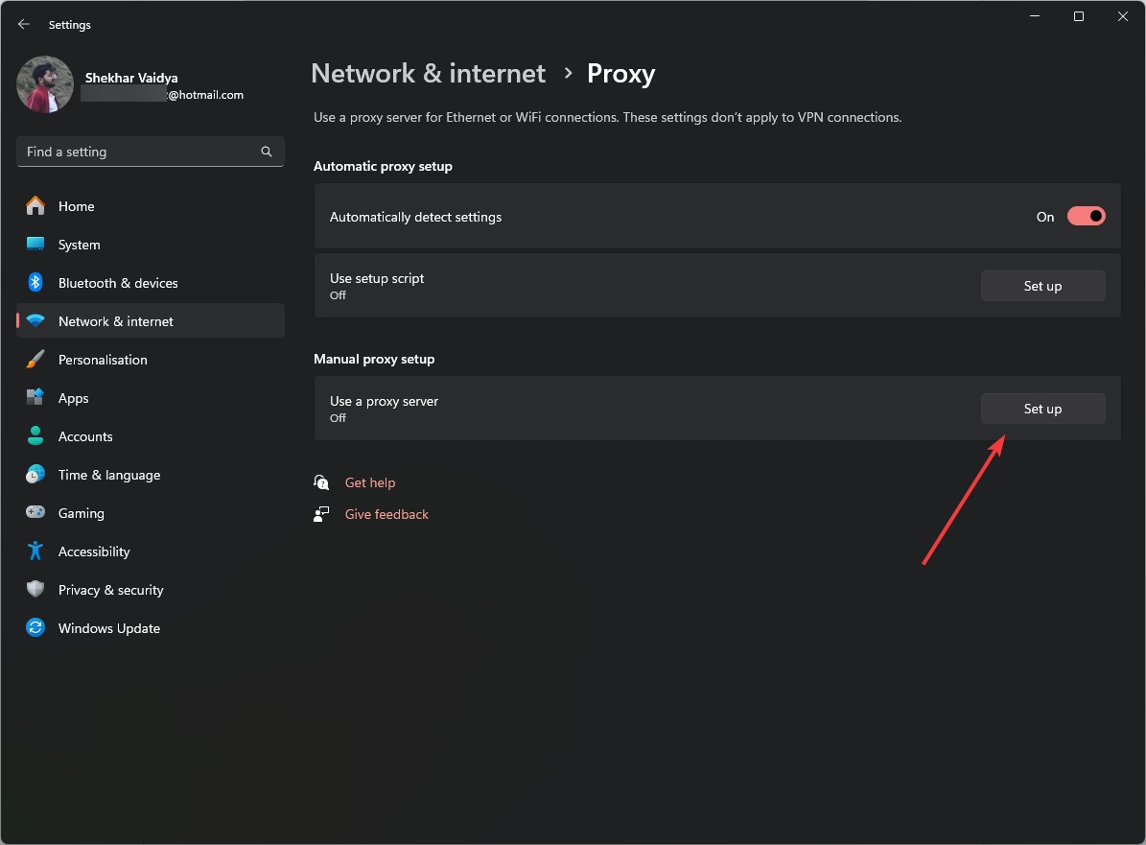
Task: Navigate to Network & internet breadcrumb
Action: (x=428, y=73)
